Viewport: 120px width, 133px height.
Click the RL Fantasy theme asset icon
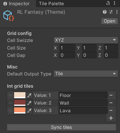tap(9, 16)
